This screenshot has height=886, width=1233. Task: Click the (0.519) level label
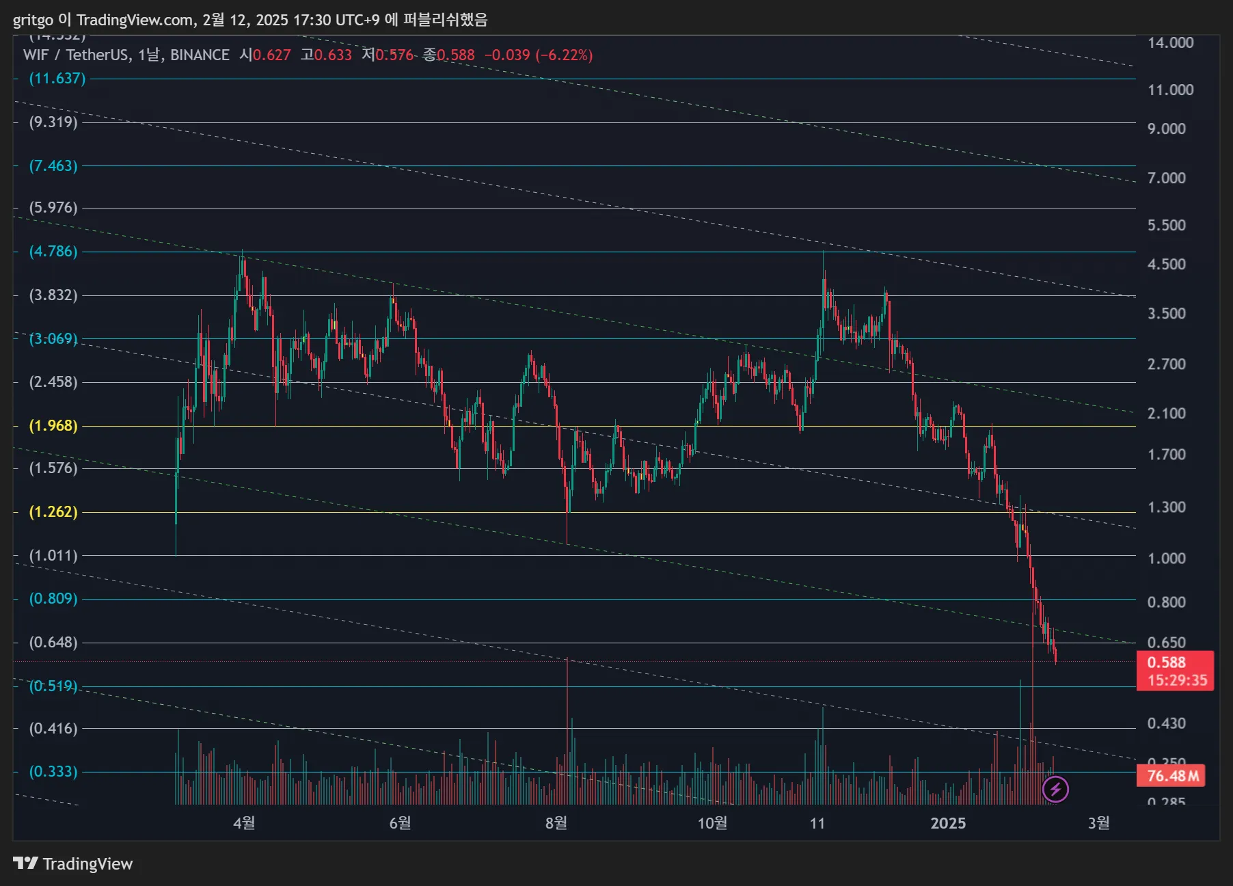tap(53, 686)
